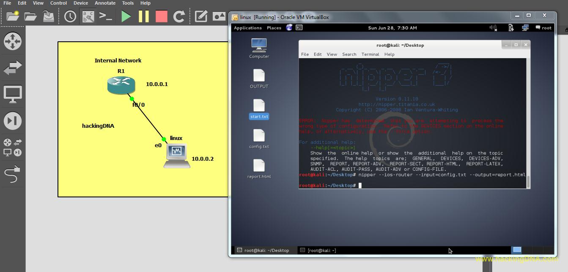Open the Applications menu in Kali
This screenshot has height=272, width=568.
(248, 27)
